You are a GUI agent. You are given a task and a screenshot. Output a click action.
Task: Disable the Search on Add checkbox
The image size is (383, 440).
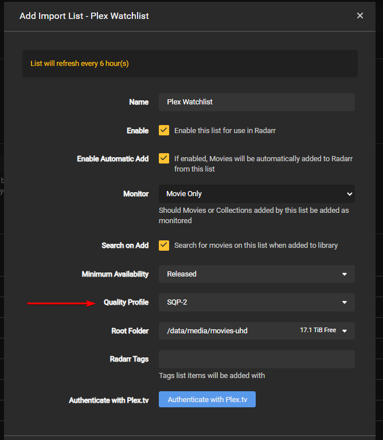164,245
